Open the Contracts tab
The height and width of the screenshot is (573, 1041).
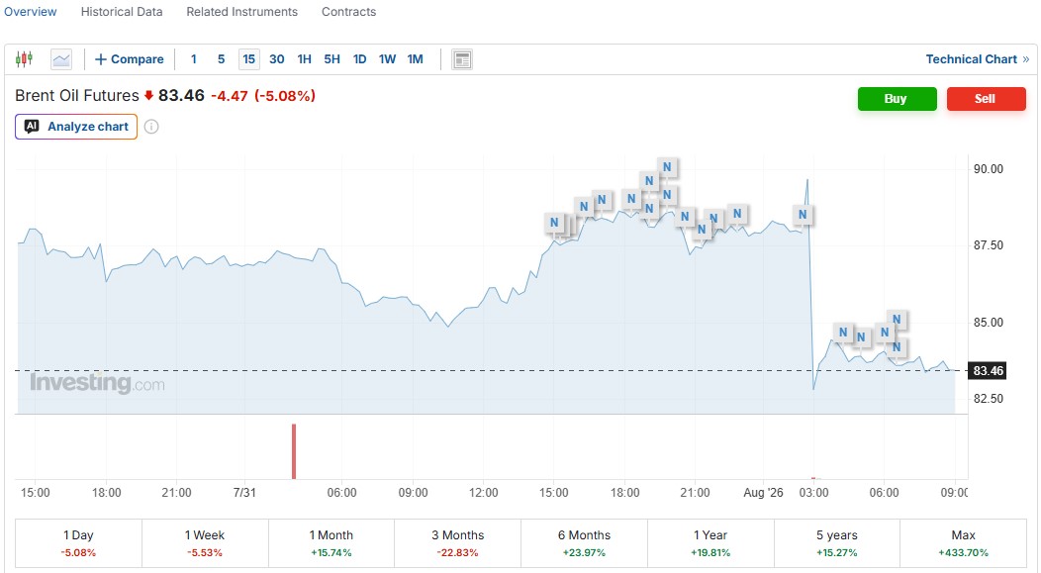click(x=348, y=12)
